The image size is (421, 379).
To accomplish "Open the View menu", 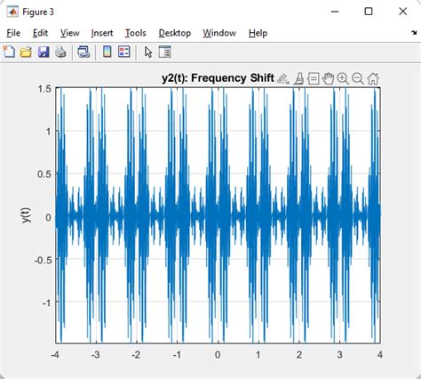I will [x=70, y=33].
